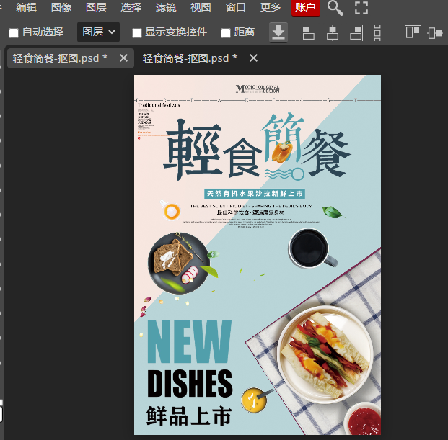Align layers to vertical centers

pyautogui.click(x=434, y=32)
